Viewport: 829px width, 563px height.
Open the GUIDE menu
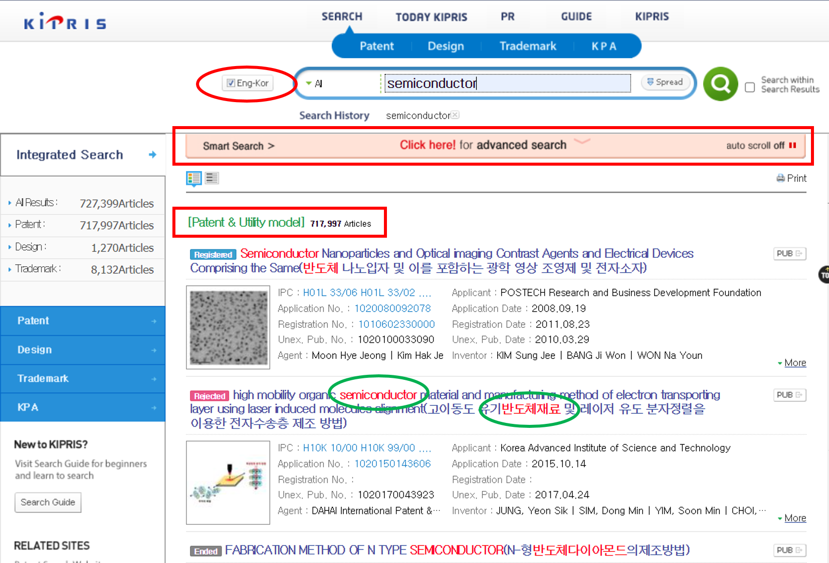pyautogui.click(x=576, y=17)
